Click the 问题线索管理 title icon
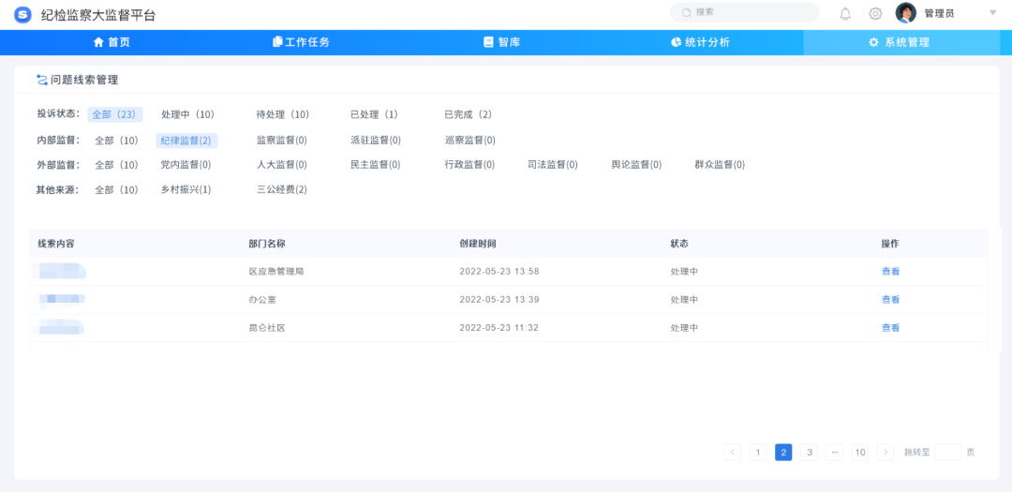This screenshot has width=1012, height=492. (42, 80)
